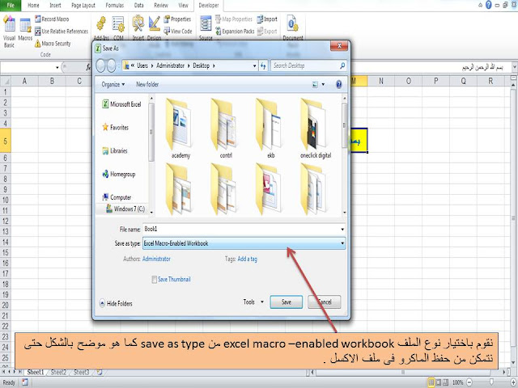Open the Tools dropdown

pos(253,302)
